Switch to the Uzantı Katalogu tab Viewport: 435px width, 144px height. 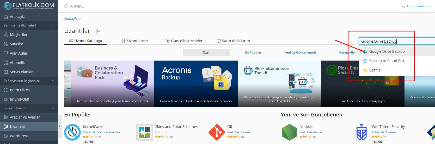coord(85,41)
